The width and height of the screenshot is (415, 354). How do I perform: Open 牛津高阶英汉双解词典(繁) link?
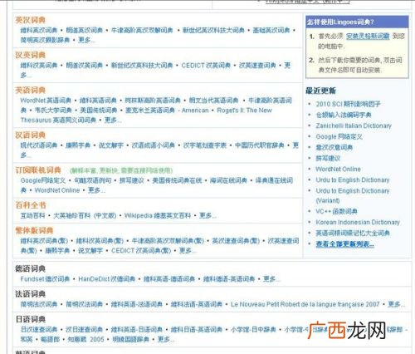tap(168, 241)
